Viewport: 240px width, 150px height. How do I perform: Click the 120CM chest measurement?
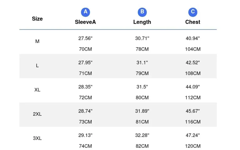click(193, 146)
